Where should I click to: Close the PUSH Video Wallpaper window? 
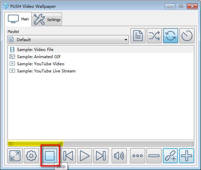pyautogui.click(x=192, y=6)
